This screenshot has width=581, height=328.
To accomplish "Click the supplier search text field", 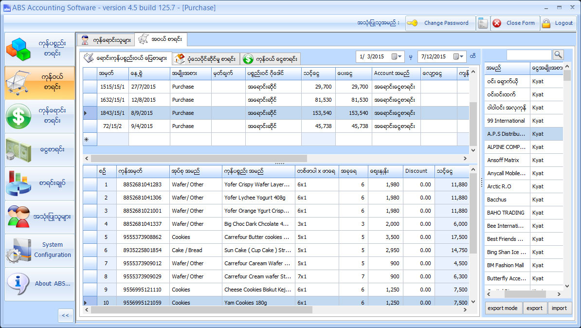I will pos(529,55).
